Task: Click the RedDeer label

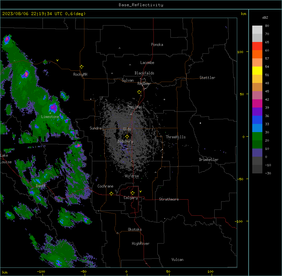Action: click(x=144, y=84)
